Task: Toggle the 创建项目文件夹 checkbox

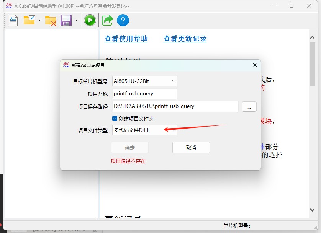Action: click(x=115, y=119)
